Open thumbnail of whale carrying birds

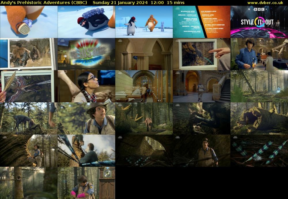pos(86,22)
